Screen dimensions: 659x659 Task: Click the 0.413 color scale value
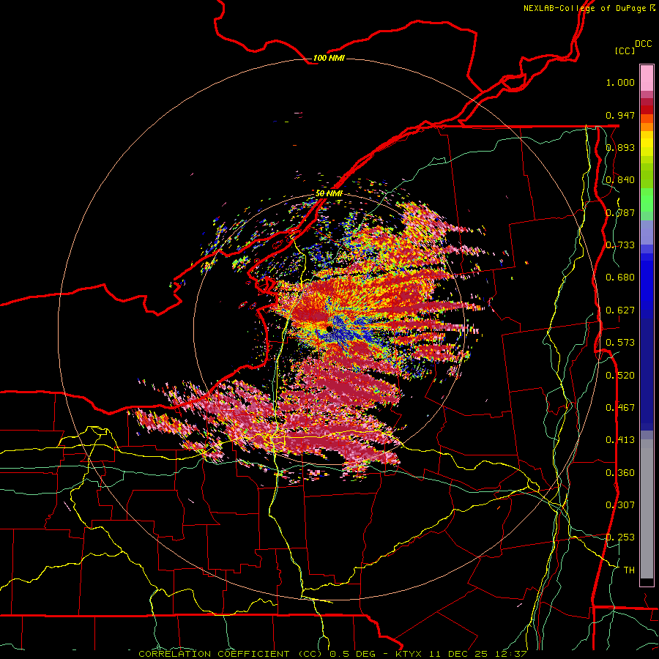coord(620,440)
